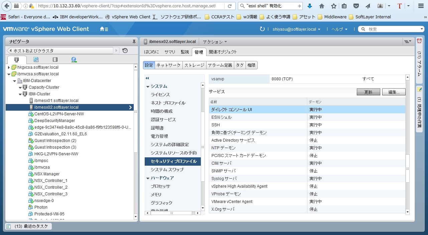428x235 pixels.
Task: Open the Alarms sidebar alarm-clock icon
Action: click(419, 41)
